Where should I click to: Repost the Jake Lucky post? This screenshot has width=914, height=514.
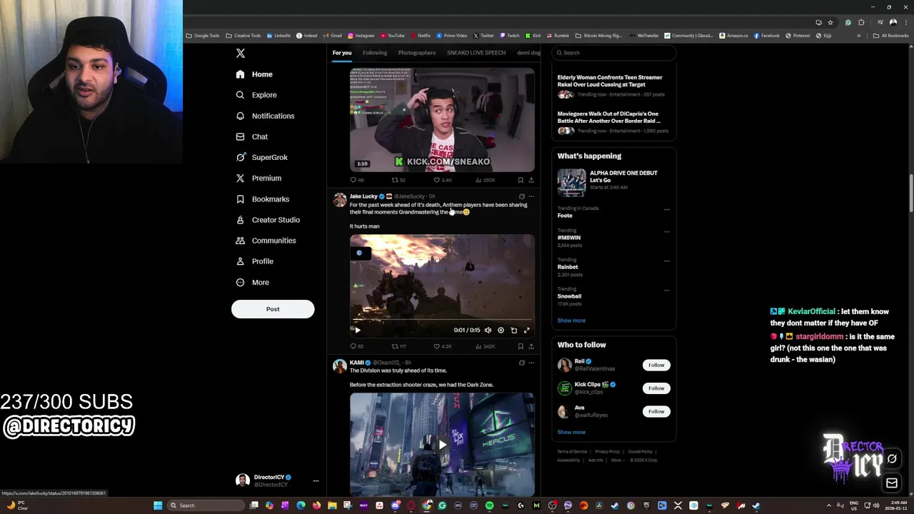tap(398, 346)
